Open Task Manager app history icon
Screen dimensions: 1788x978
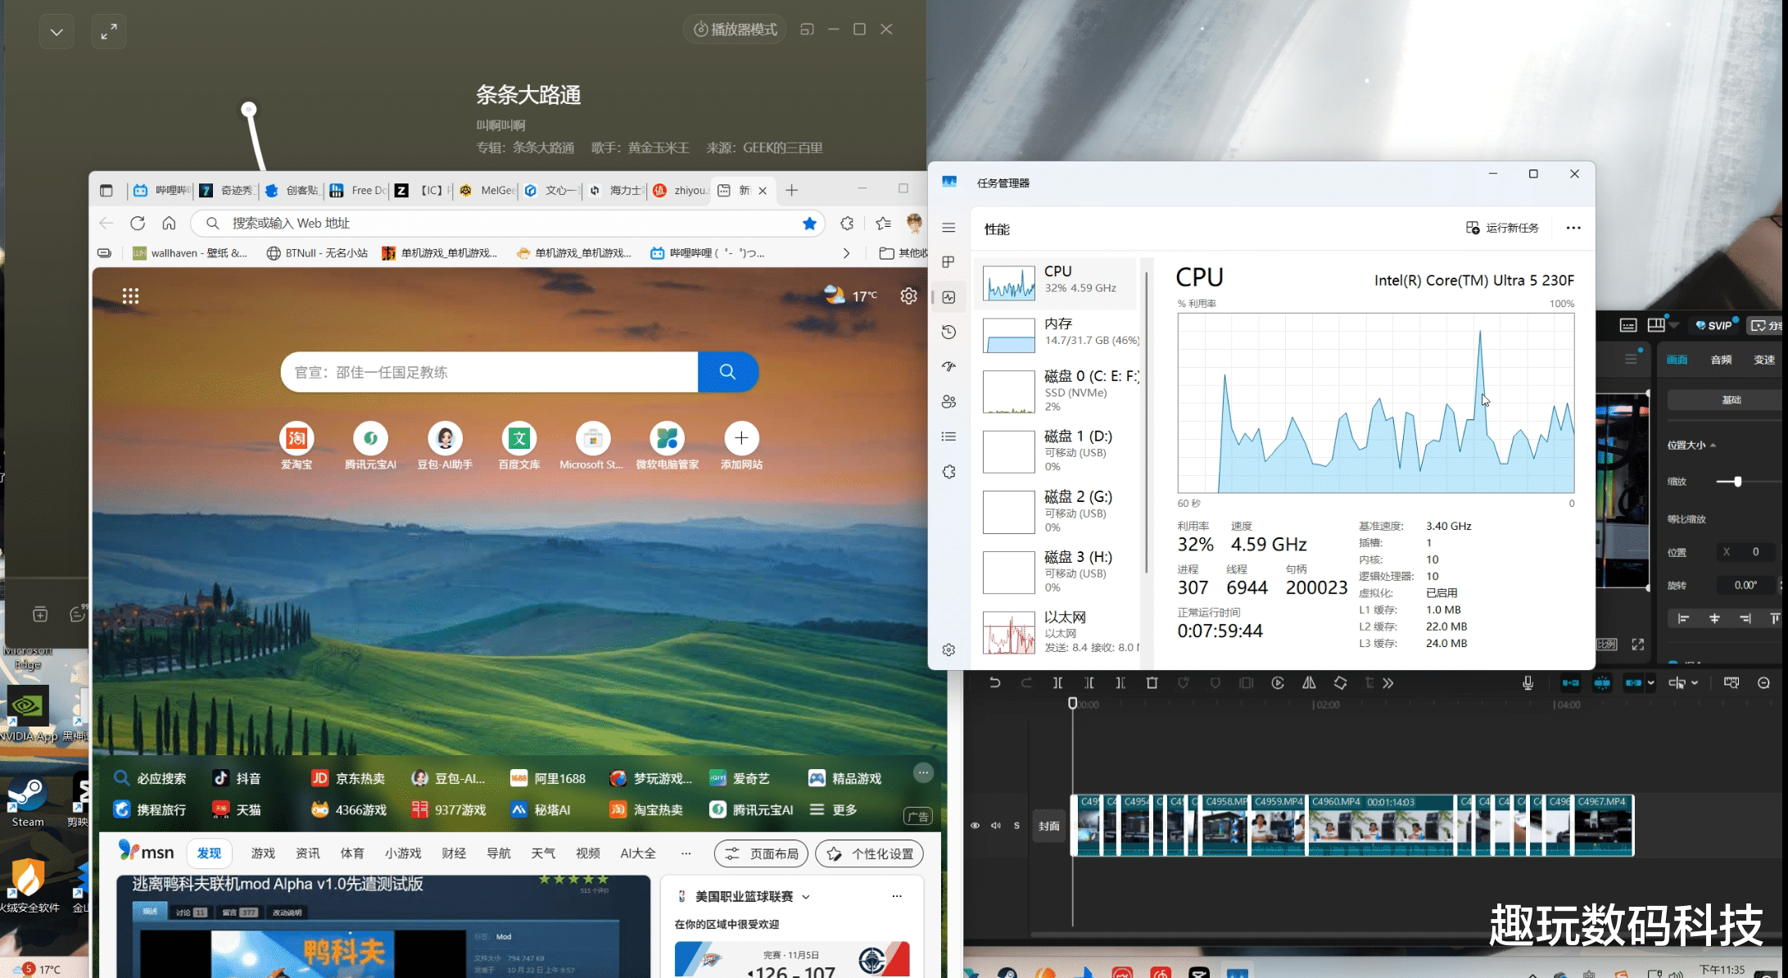(x=948, y=332)
